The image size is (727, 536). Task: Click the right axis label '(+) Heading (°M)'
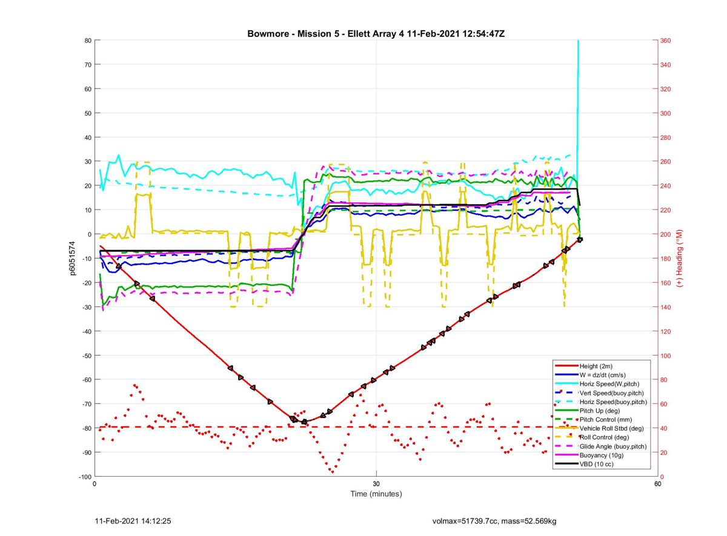[x=680, y=258]
